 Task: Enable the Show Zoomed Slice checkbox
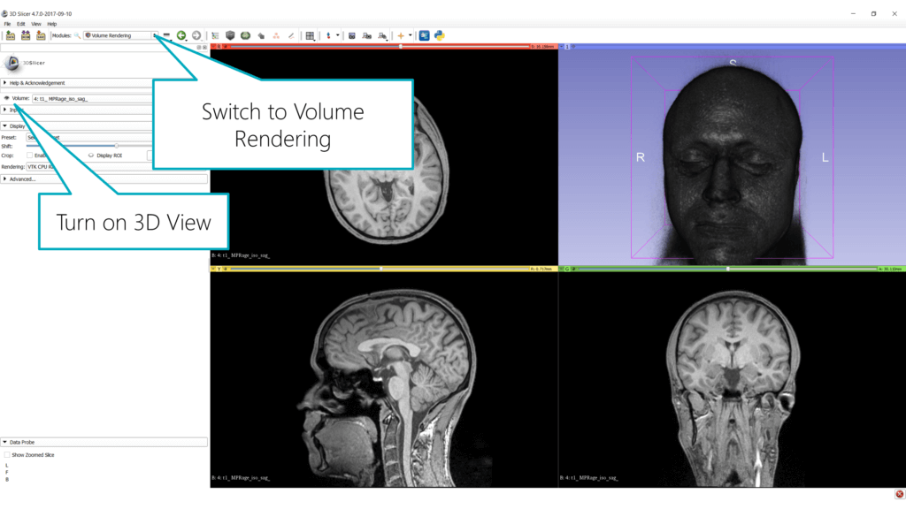tap(7, 454)
